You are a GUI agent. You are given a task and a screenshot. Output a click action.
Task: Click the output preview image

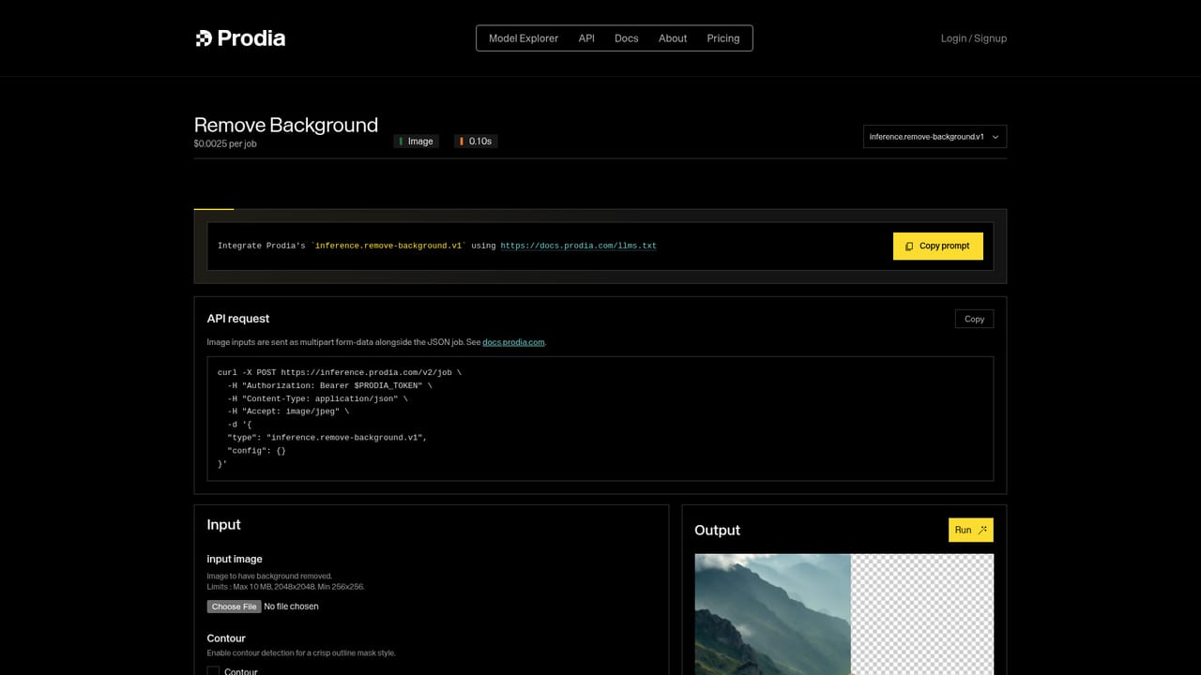point(844,614)
